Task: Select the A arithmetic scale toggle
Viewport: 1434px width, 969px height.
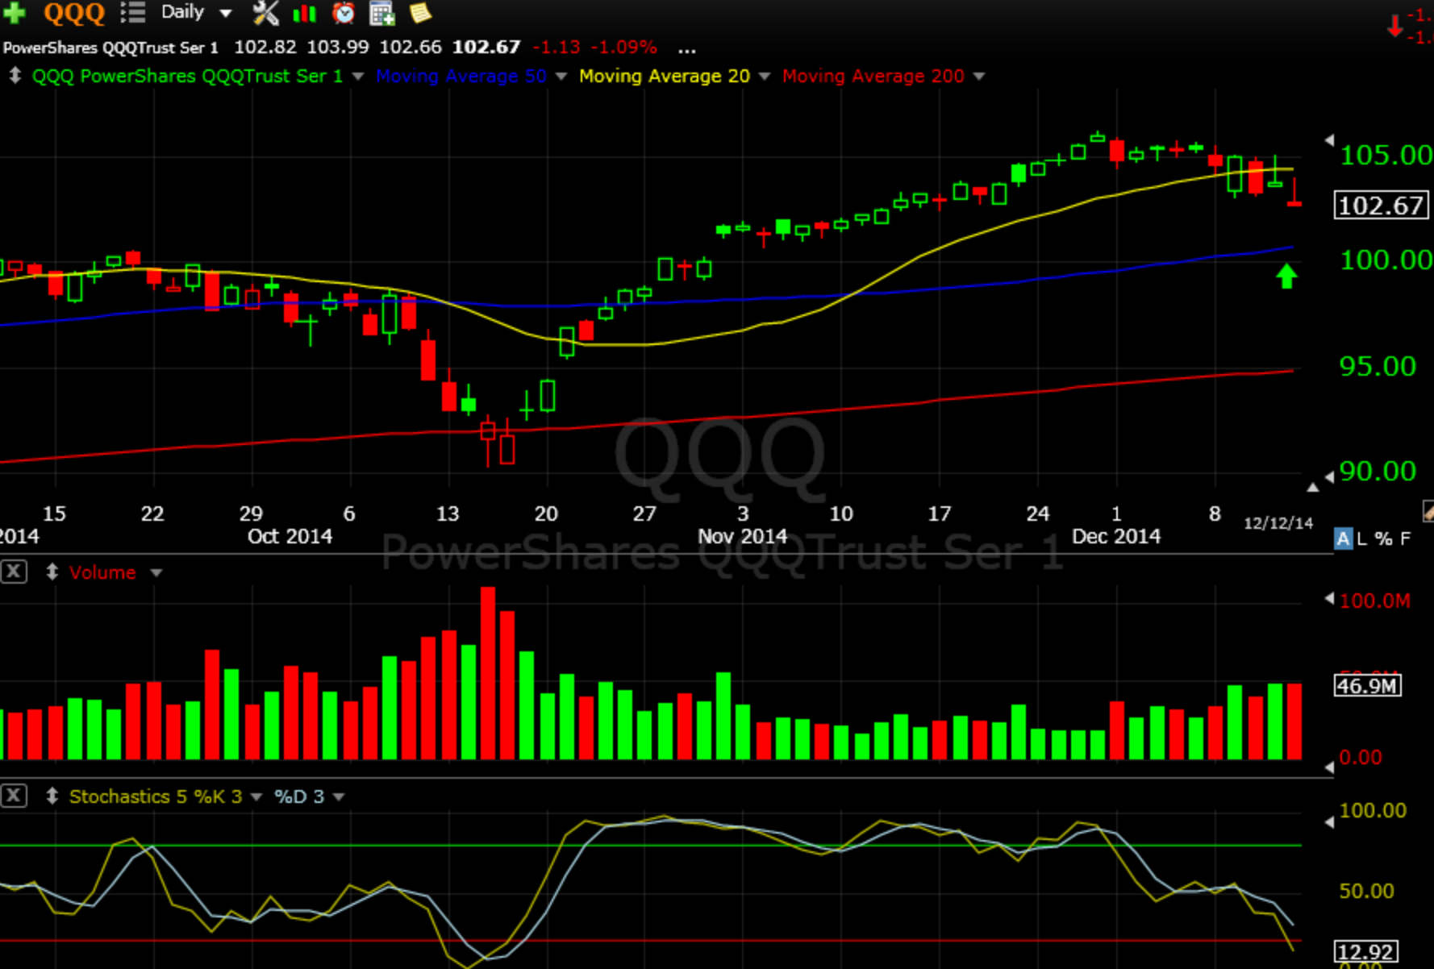Action: point(1343,539)
